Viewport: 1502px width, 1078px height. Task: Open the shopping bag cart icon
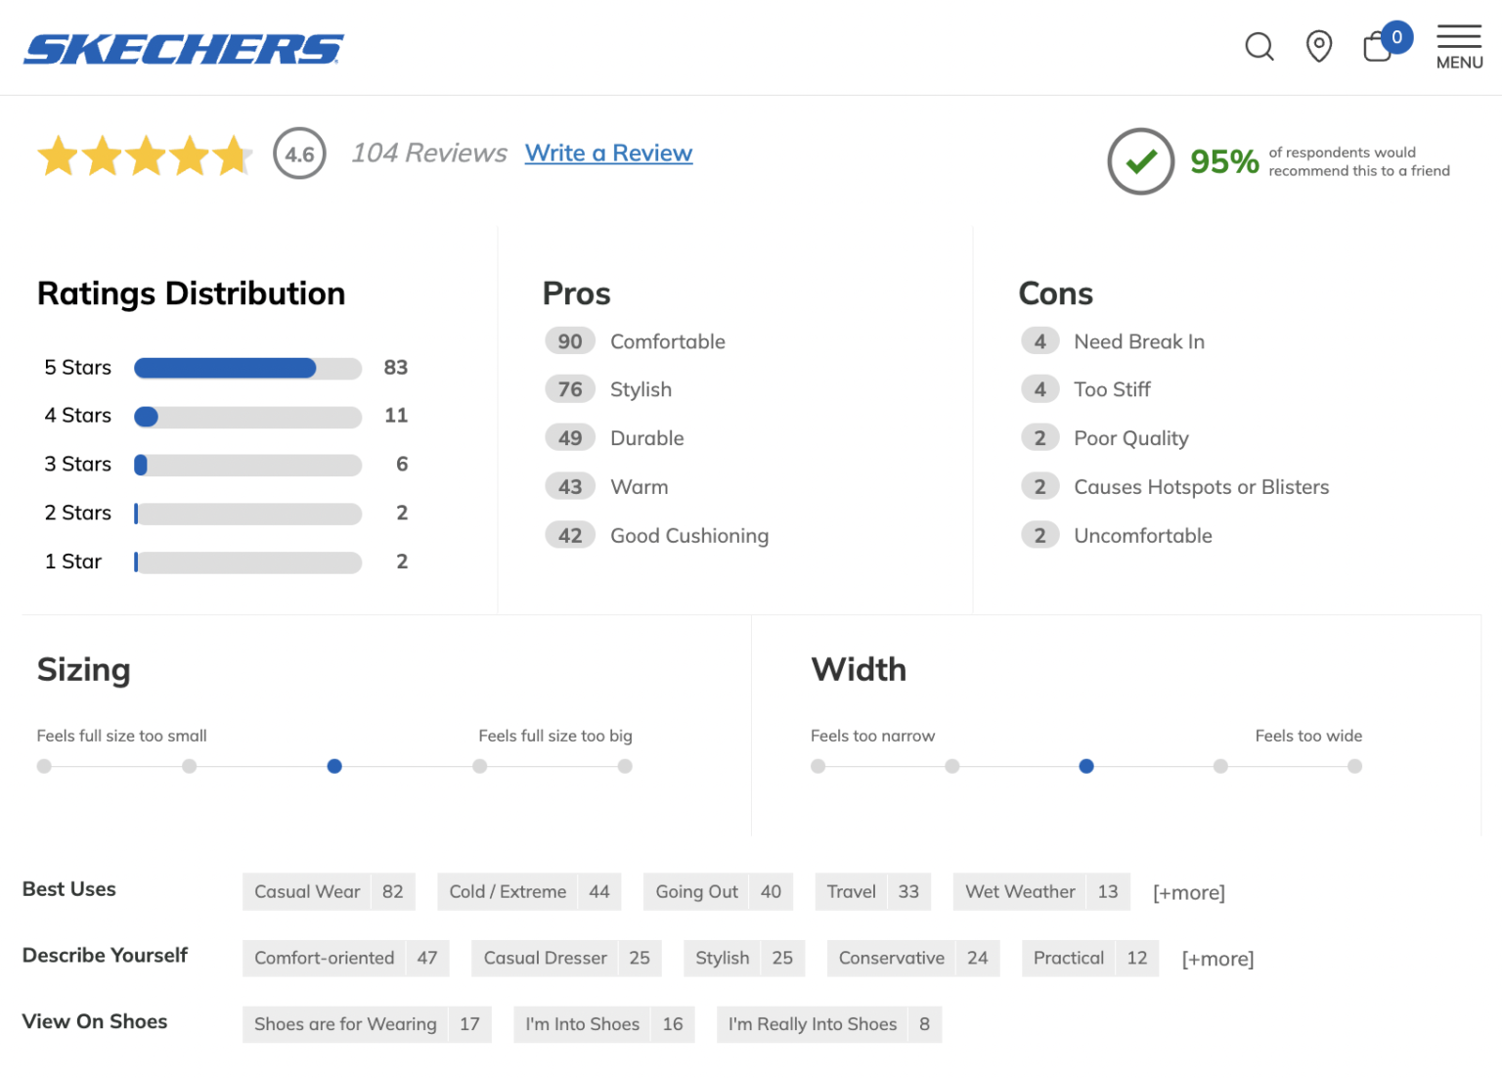tap(1379, 46)
